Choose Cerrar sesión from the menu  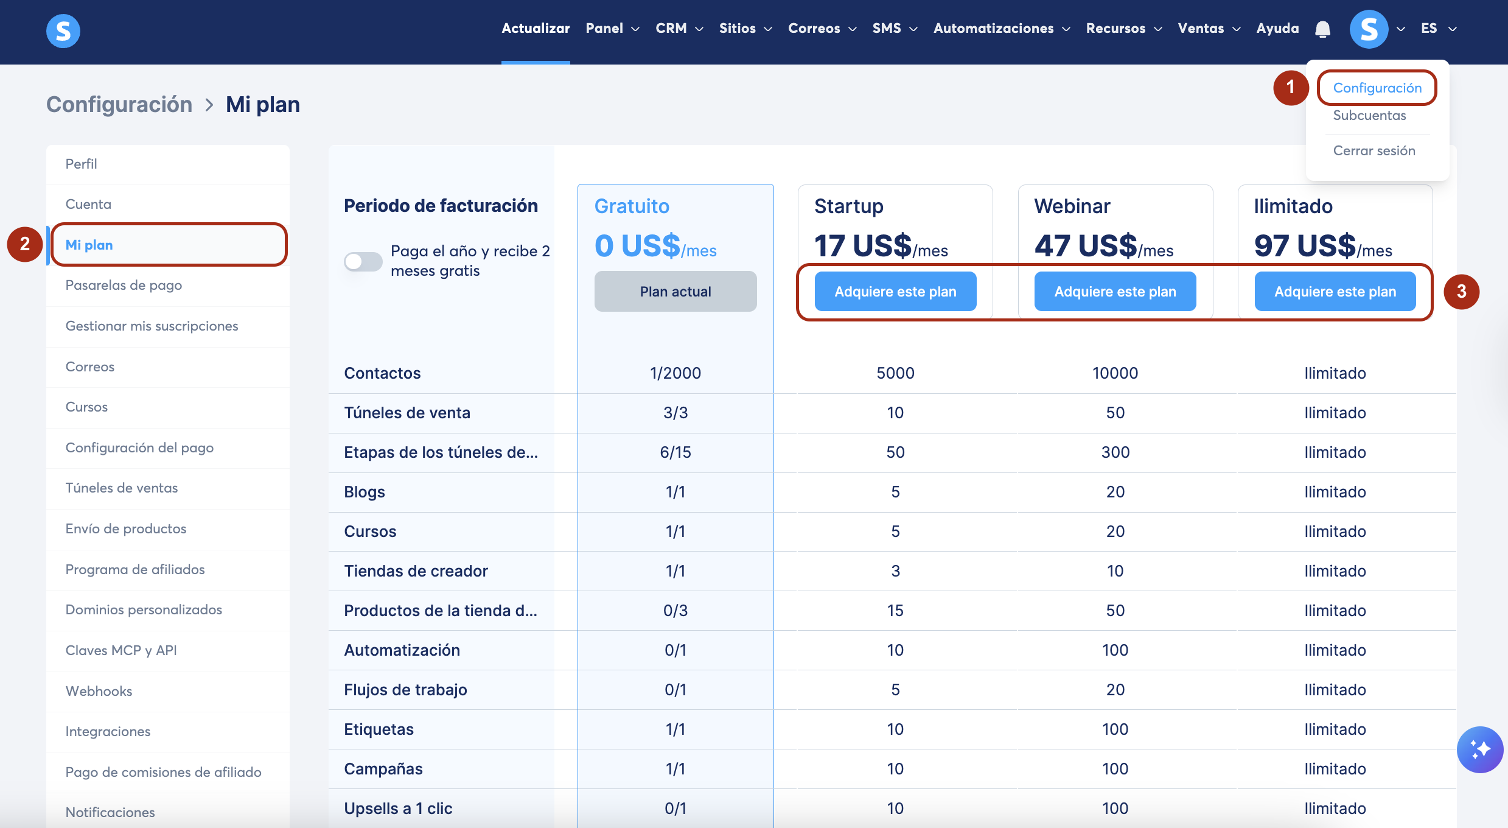point(1374,151)
